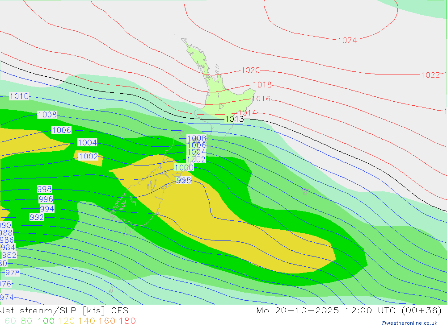Click the blue 1000 isobar label
The image size is (447, 327).
click(184, 167)
